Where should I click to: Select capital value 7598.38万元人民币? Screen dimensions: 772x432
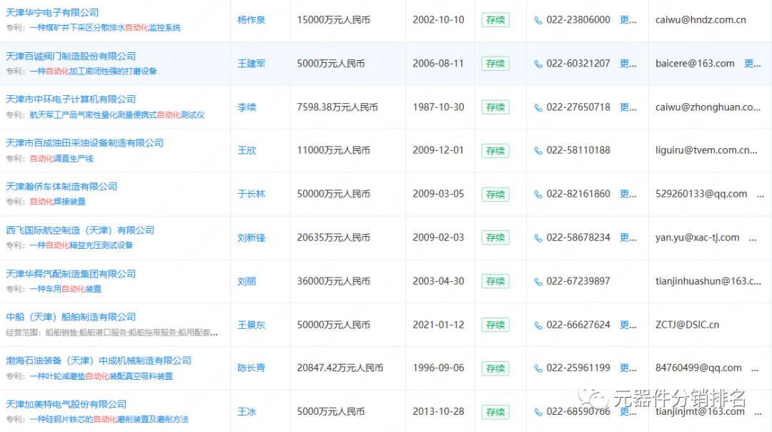coord(337,107)
